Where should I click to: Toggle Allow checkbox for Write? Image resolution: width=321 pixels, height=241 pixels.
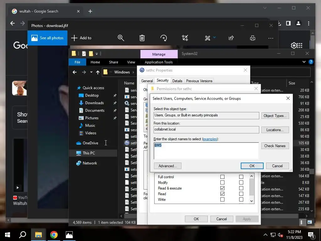[222, 199]
